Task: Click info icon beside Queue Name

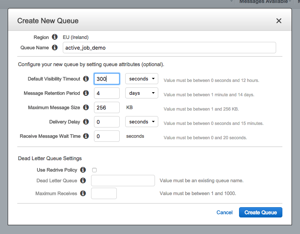Action: (x=55, y=47)
